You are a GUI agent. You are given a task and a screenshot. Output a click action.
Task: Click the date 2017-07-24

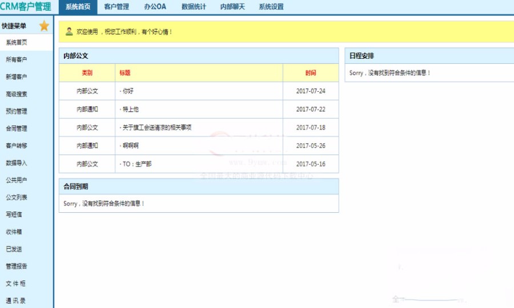tap(311, 91)
